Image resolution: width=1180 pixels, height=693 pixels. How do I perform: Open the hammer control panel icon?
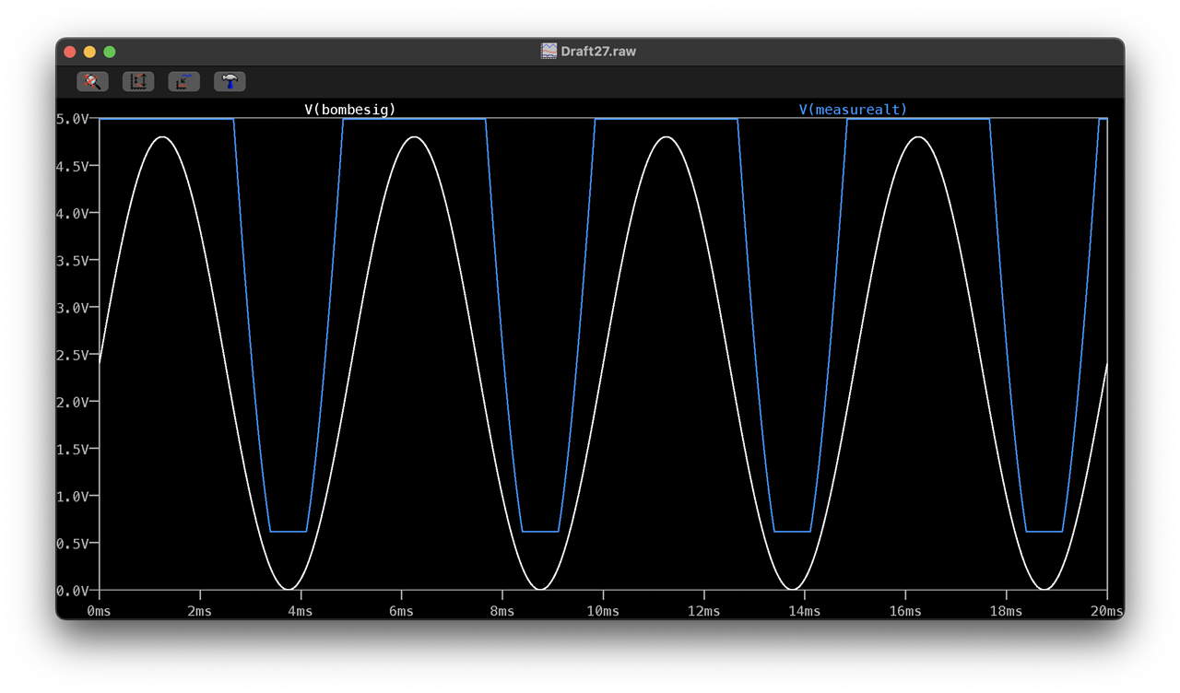click(x=230, y=81)
